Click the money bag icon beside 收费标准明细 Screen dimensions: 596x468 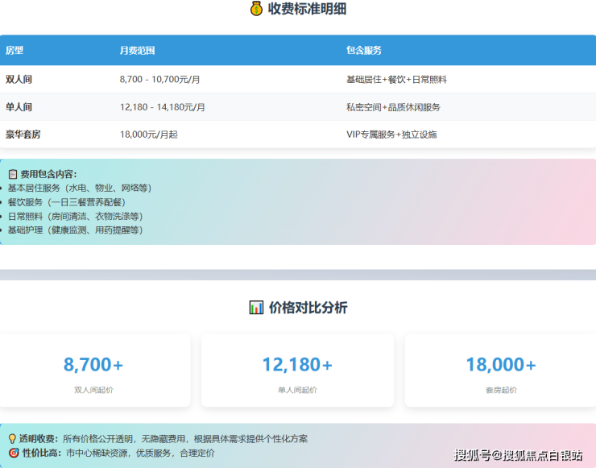[256, 10]
